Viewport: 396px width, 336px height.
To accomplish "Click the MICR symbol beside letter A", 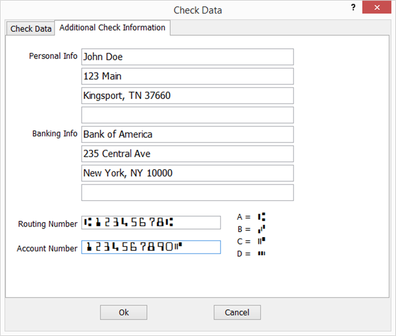I will pos(261,217).
